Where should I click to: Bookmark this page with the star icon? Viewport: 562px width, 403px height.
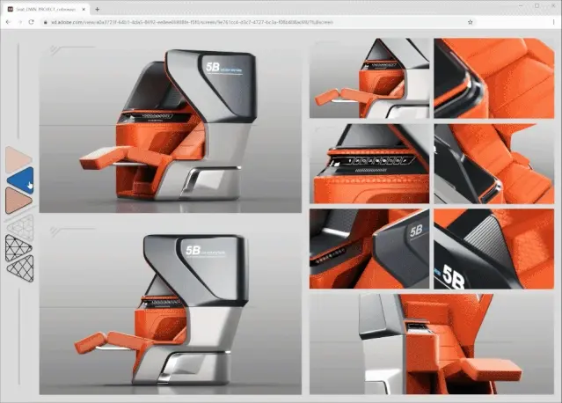point(471,22)
